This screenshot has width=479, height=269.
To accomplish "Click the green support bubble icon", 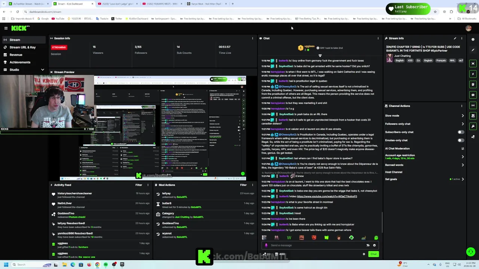I will click(471, 252).
